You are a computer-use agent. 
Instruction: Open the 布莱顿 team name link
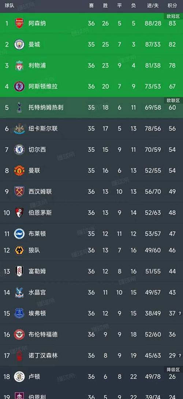pos(37,233)
